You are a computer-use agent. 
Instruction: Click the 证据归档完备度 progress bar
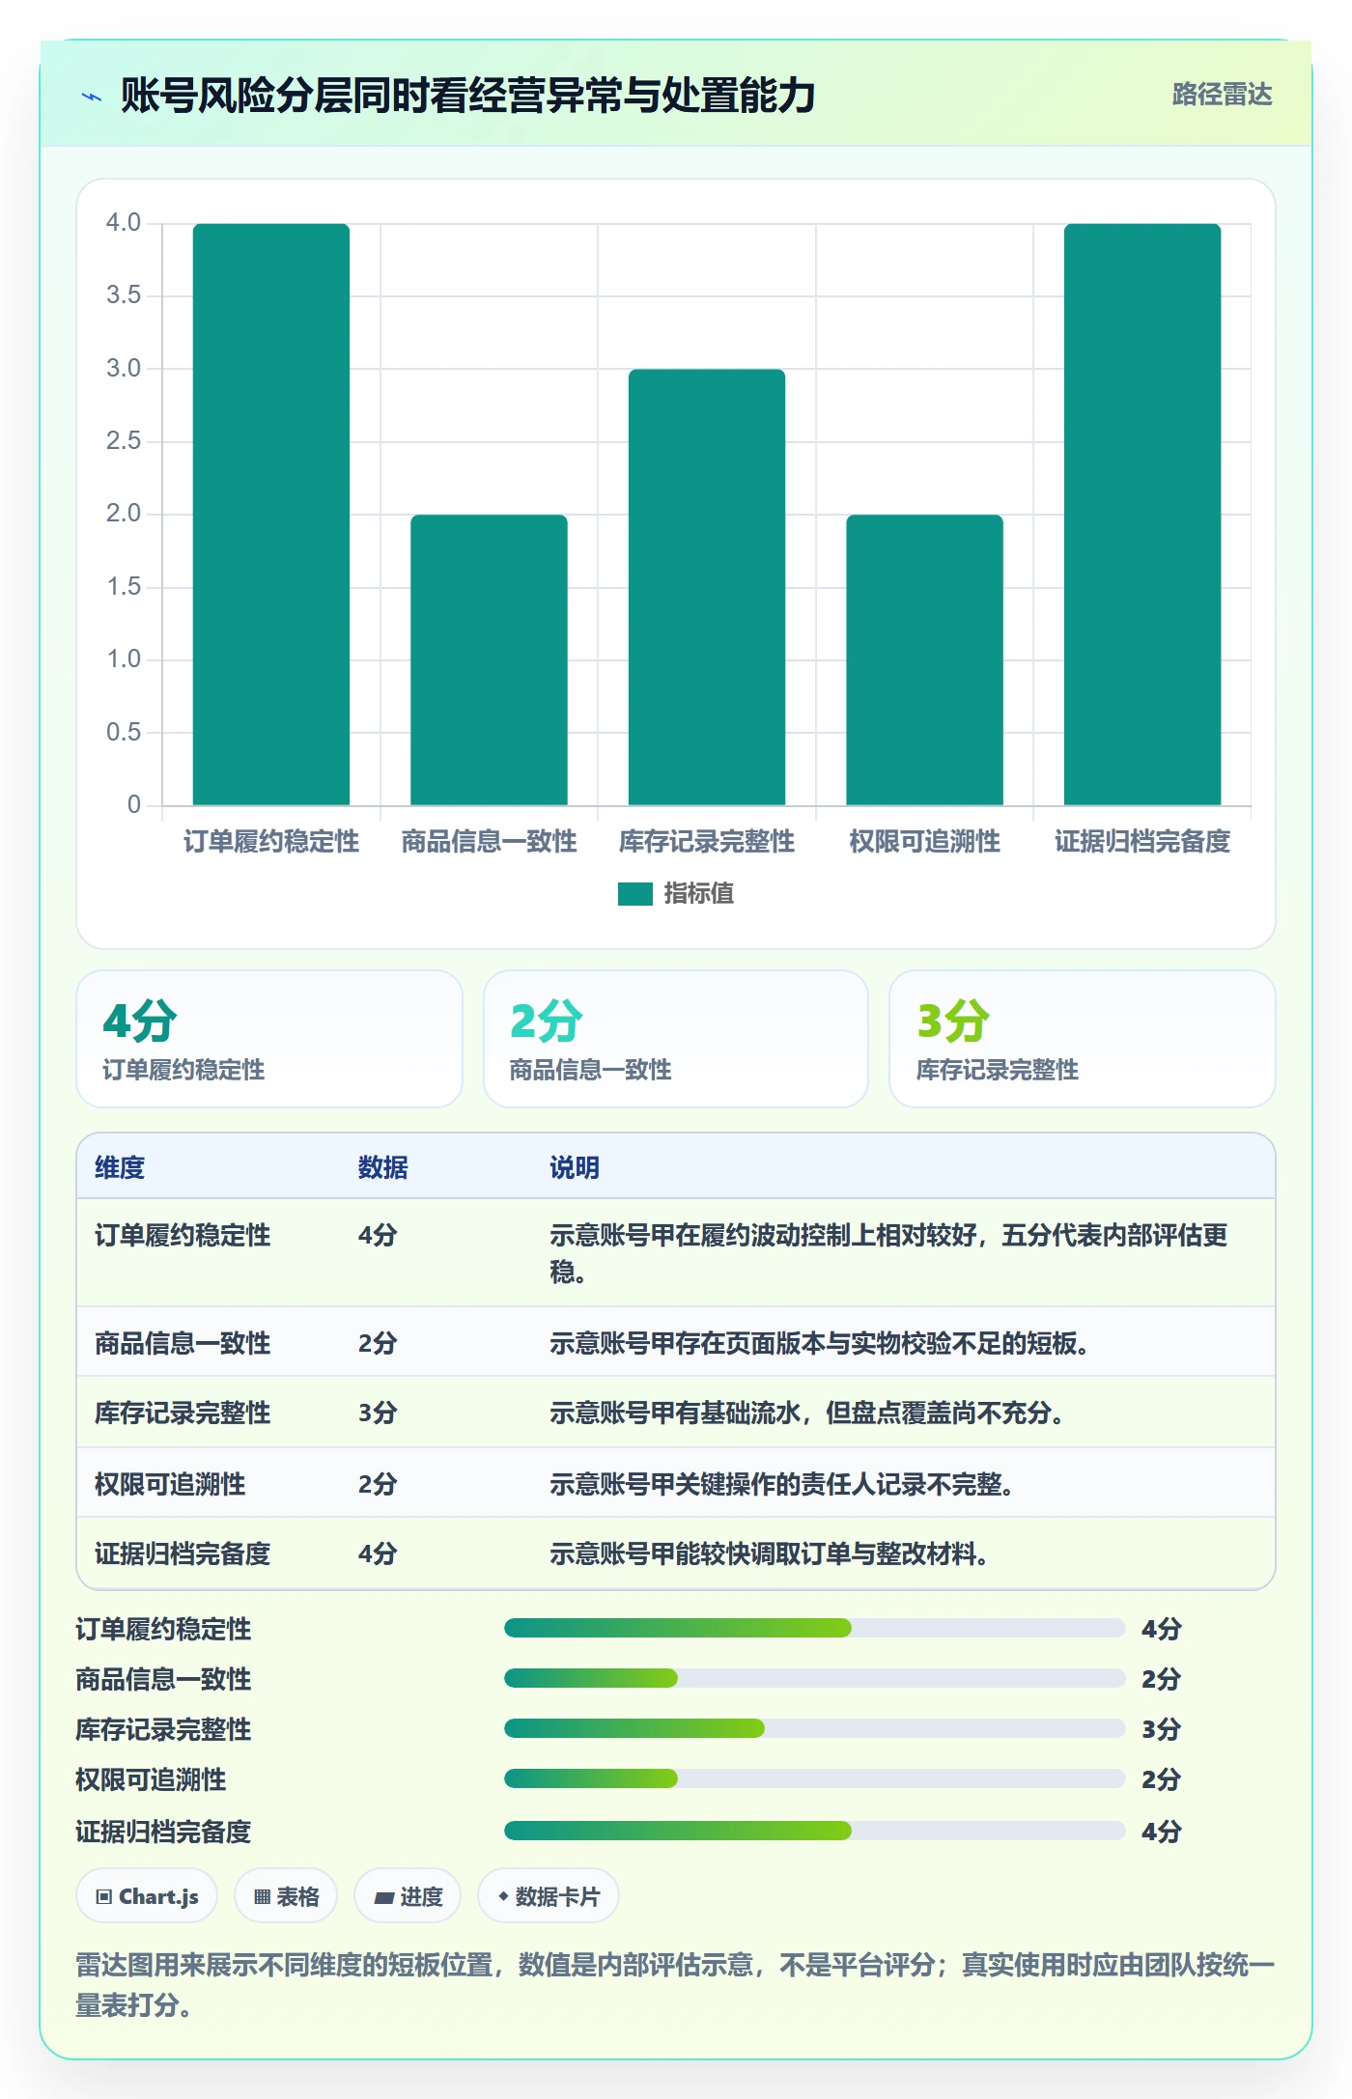[815, 1831]
